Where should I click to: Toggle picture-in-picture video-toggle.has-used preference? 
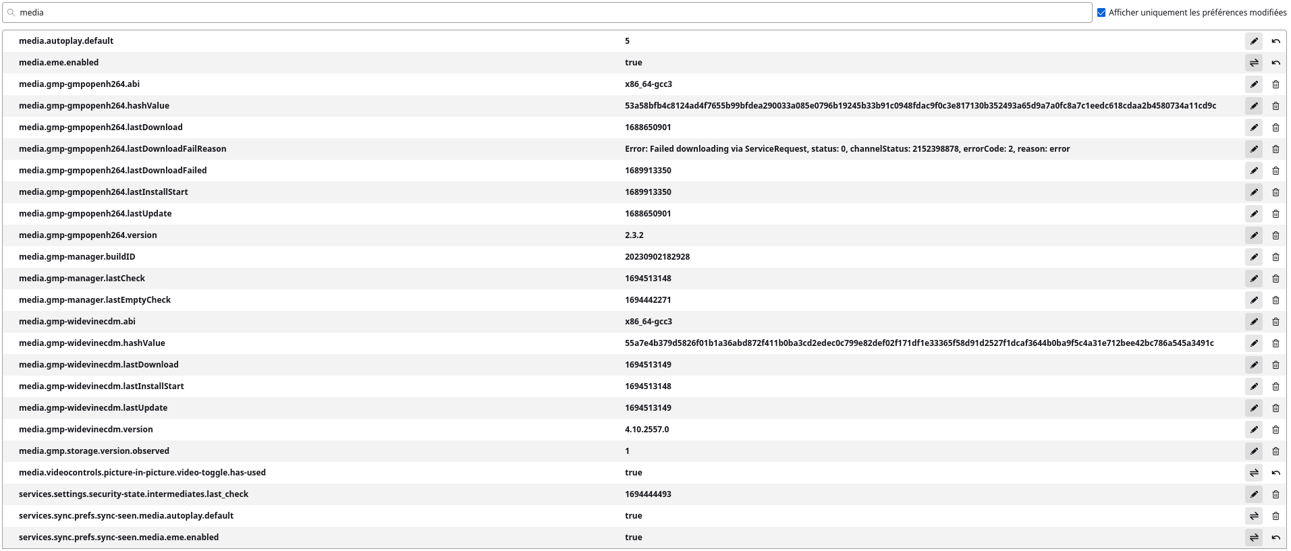point(1254,473)
